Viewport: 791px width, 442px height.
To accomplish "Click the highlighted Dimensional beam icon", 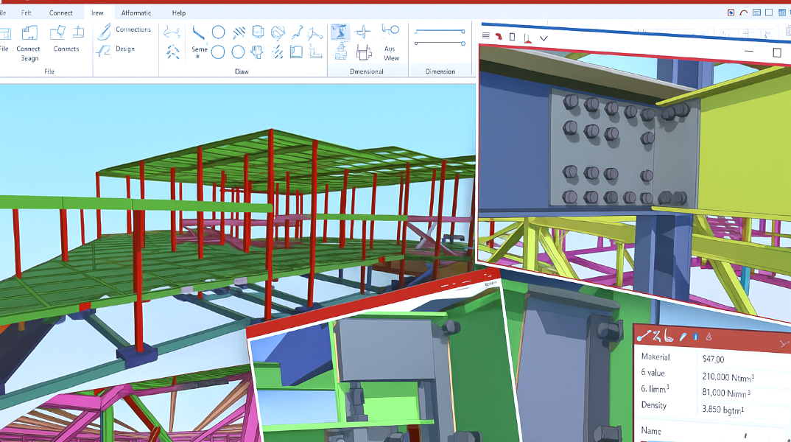I will [x=340, y=32].
